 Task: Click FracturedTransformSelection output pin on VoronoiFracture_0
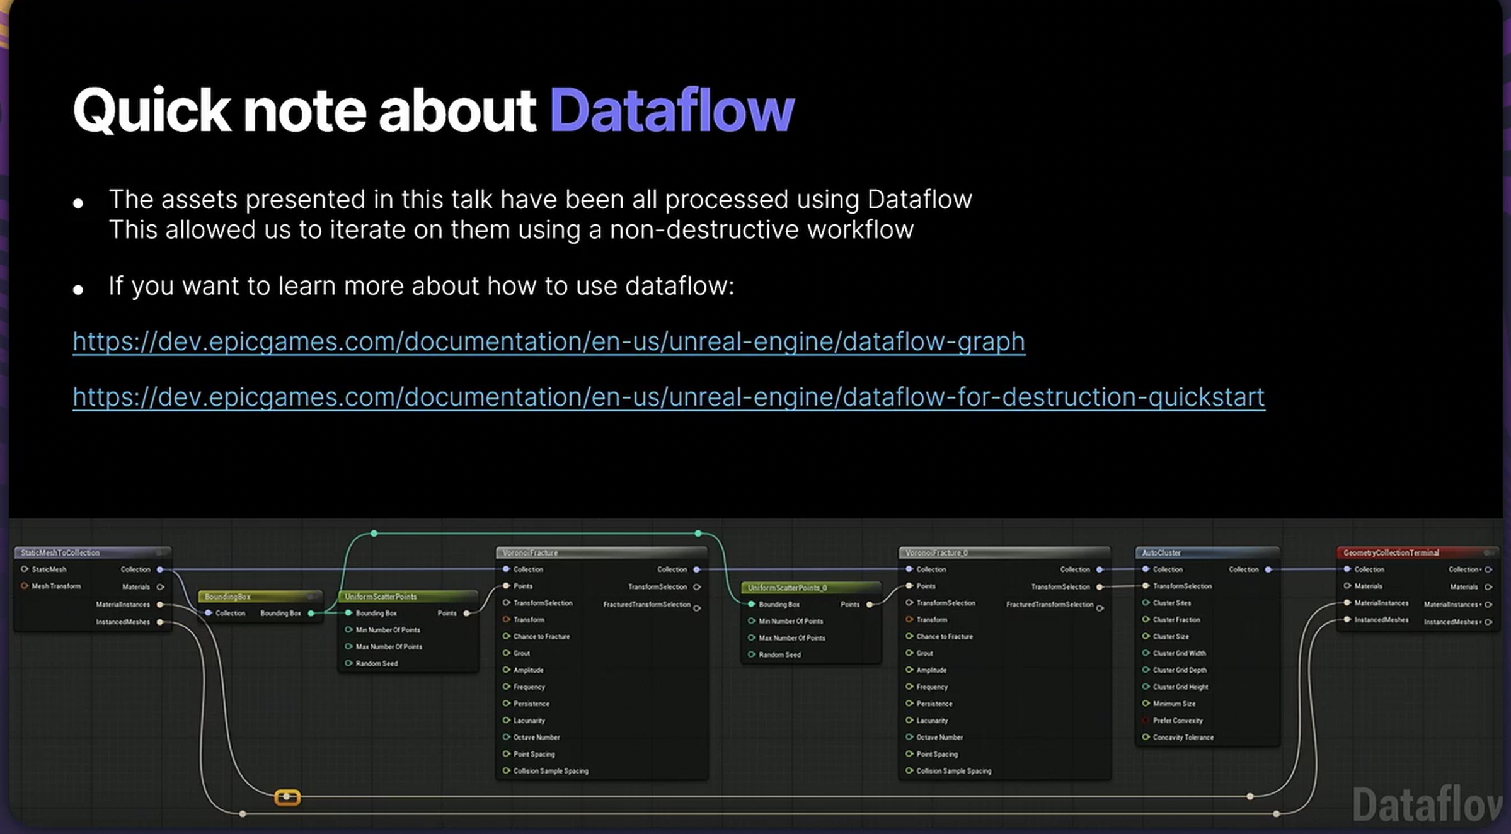pyautogui.click(x=1100, y=608)
